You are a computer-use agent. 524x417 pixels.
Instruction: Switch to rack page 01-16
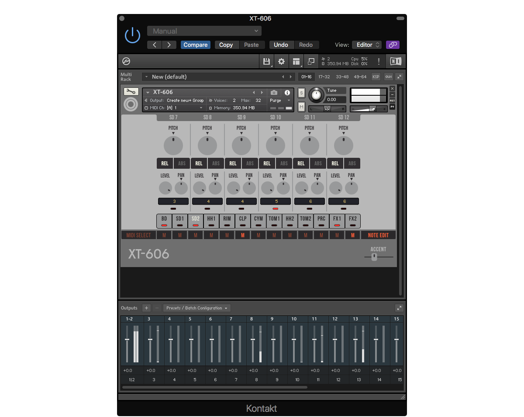point(306,77)
